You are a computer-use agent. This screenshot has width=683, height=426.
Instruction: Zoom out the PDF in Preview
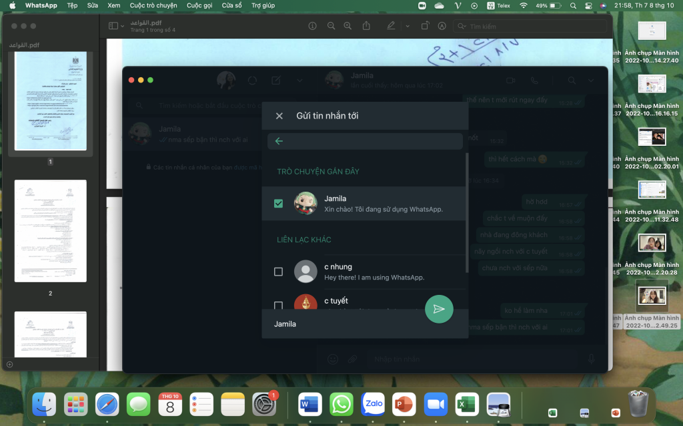[331, 26]
